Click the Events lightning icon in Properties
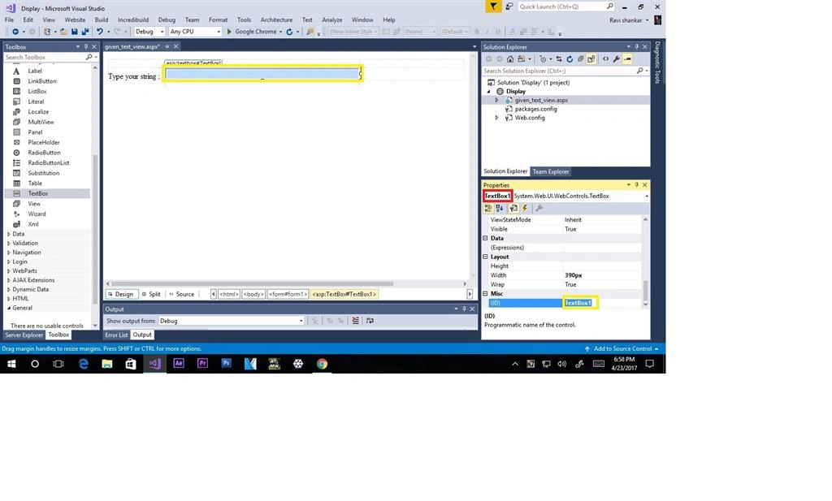 point(525,209)
